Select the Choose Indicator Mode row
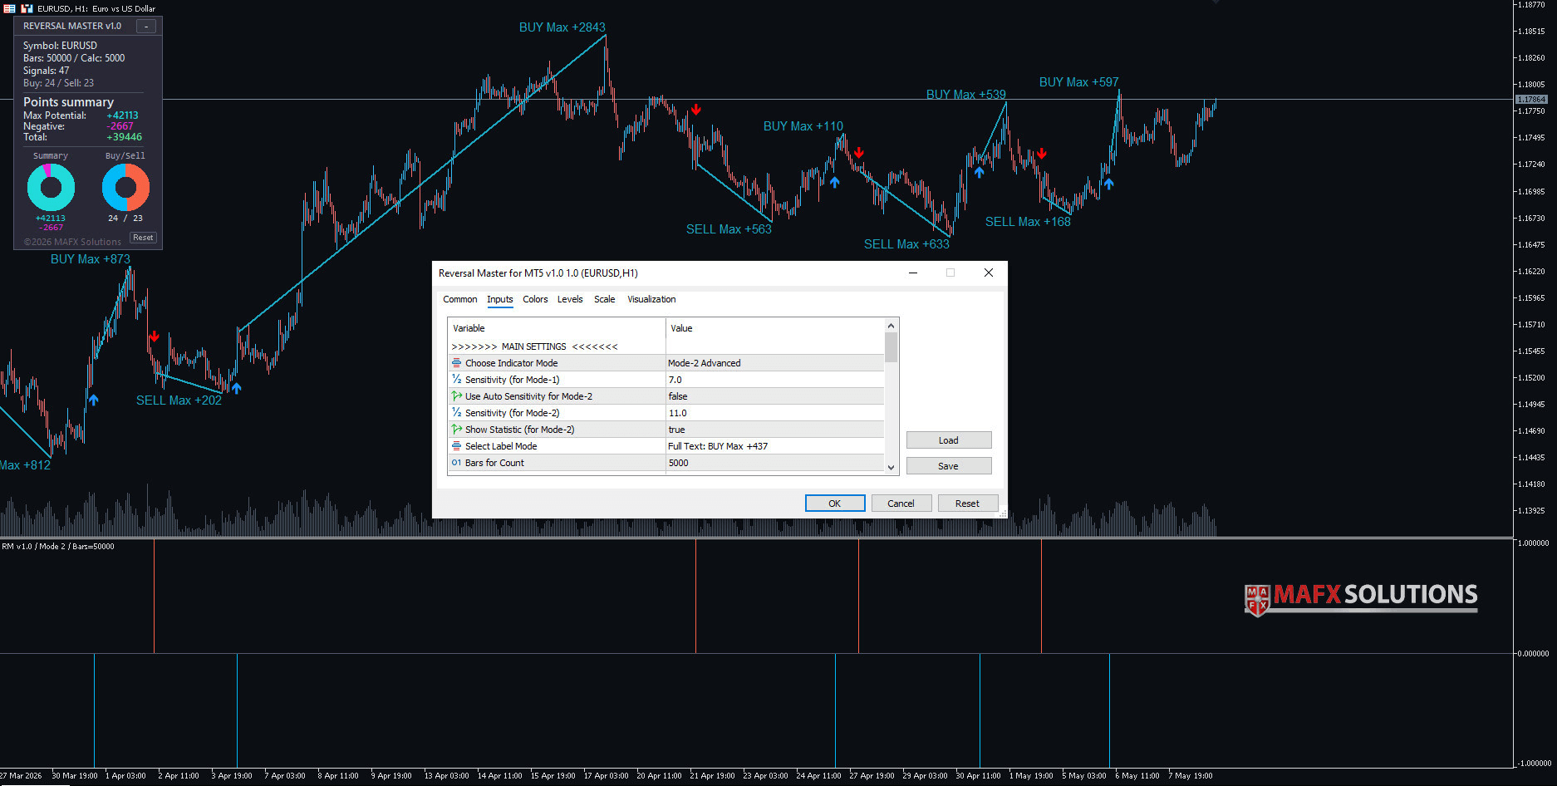Image resolution: width=1557 pixels, height=786 pixels. [x=666, y=363]
